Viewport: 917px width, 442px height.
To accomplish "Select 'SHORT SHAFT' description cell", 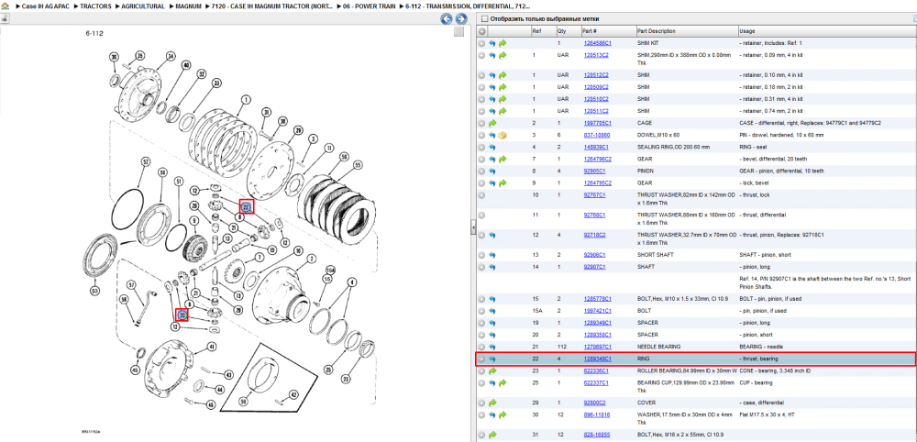I will pyautogui.click(x=654, y=255).
